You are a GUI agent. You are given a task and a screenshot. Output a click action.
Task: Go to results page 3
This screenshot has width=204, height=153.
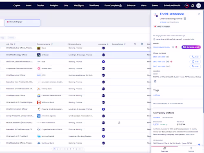pos(61,149)
